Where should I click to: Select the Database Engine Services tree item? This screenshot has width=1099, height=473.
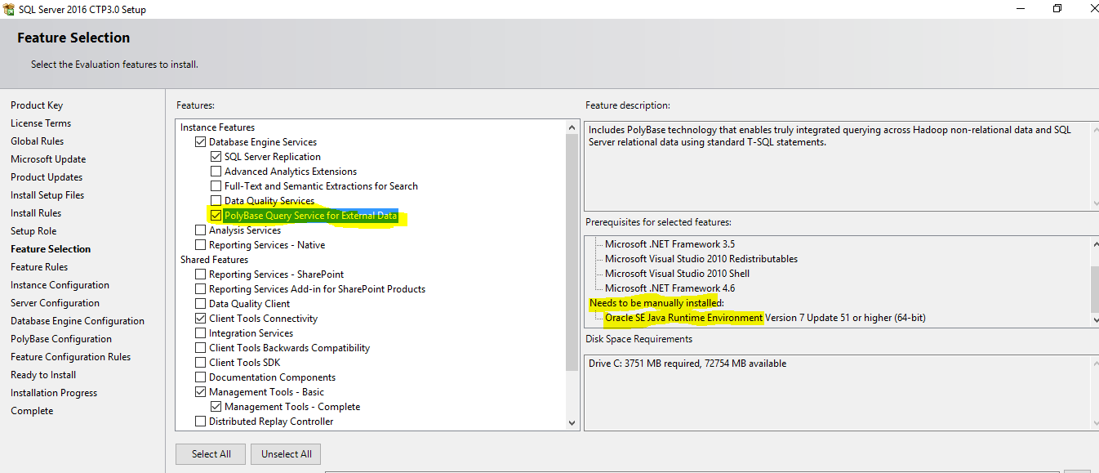coord(262,142)
